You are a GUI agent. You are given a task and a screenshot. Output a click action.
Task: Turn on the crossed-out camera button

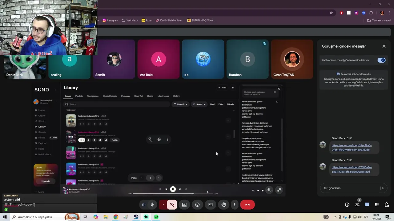coord(172,205)
